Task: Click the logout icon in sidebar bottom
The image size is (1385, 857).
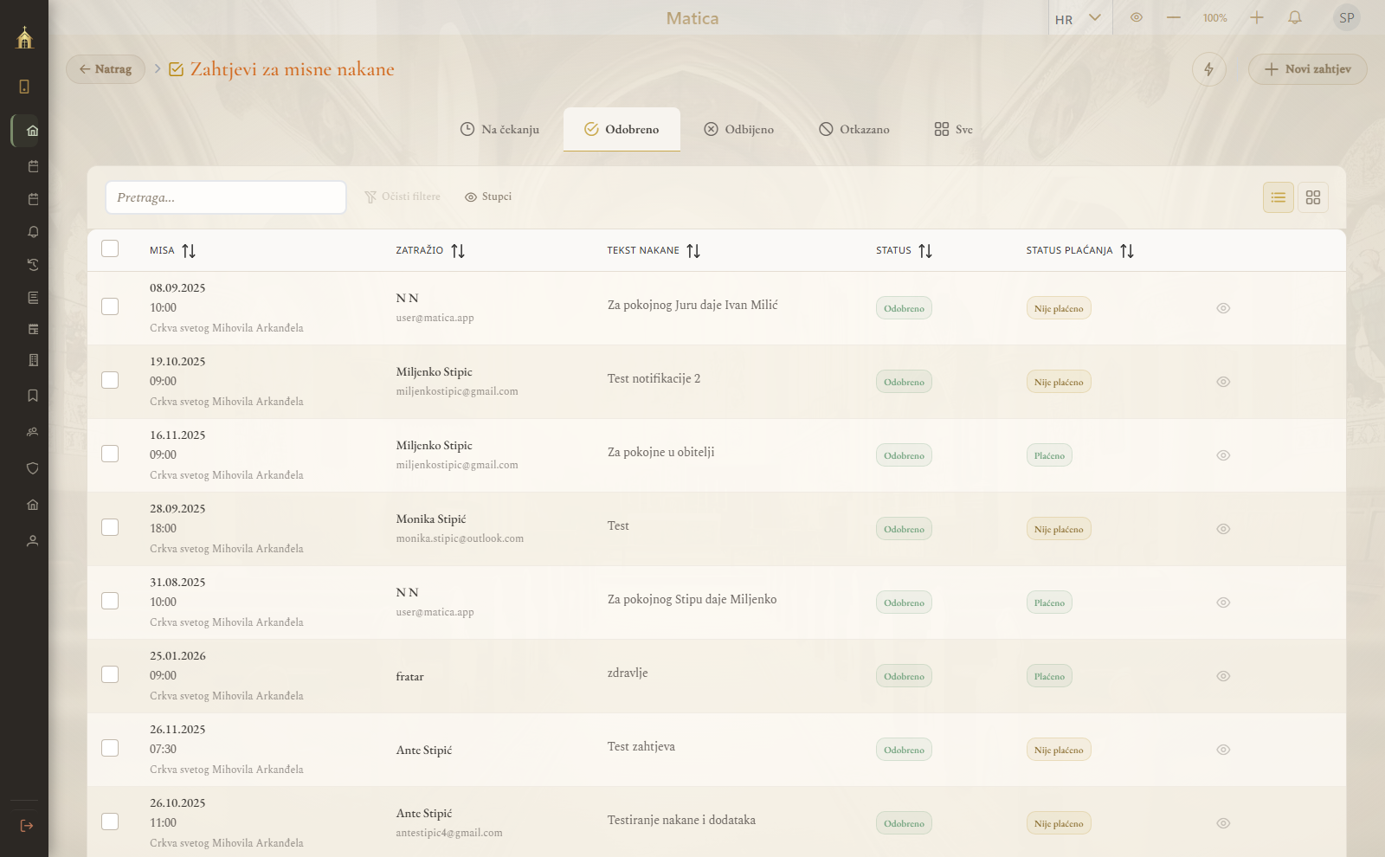Action: tap(26, 826)
